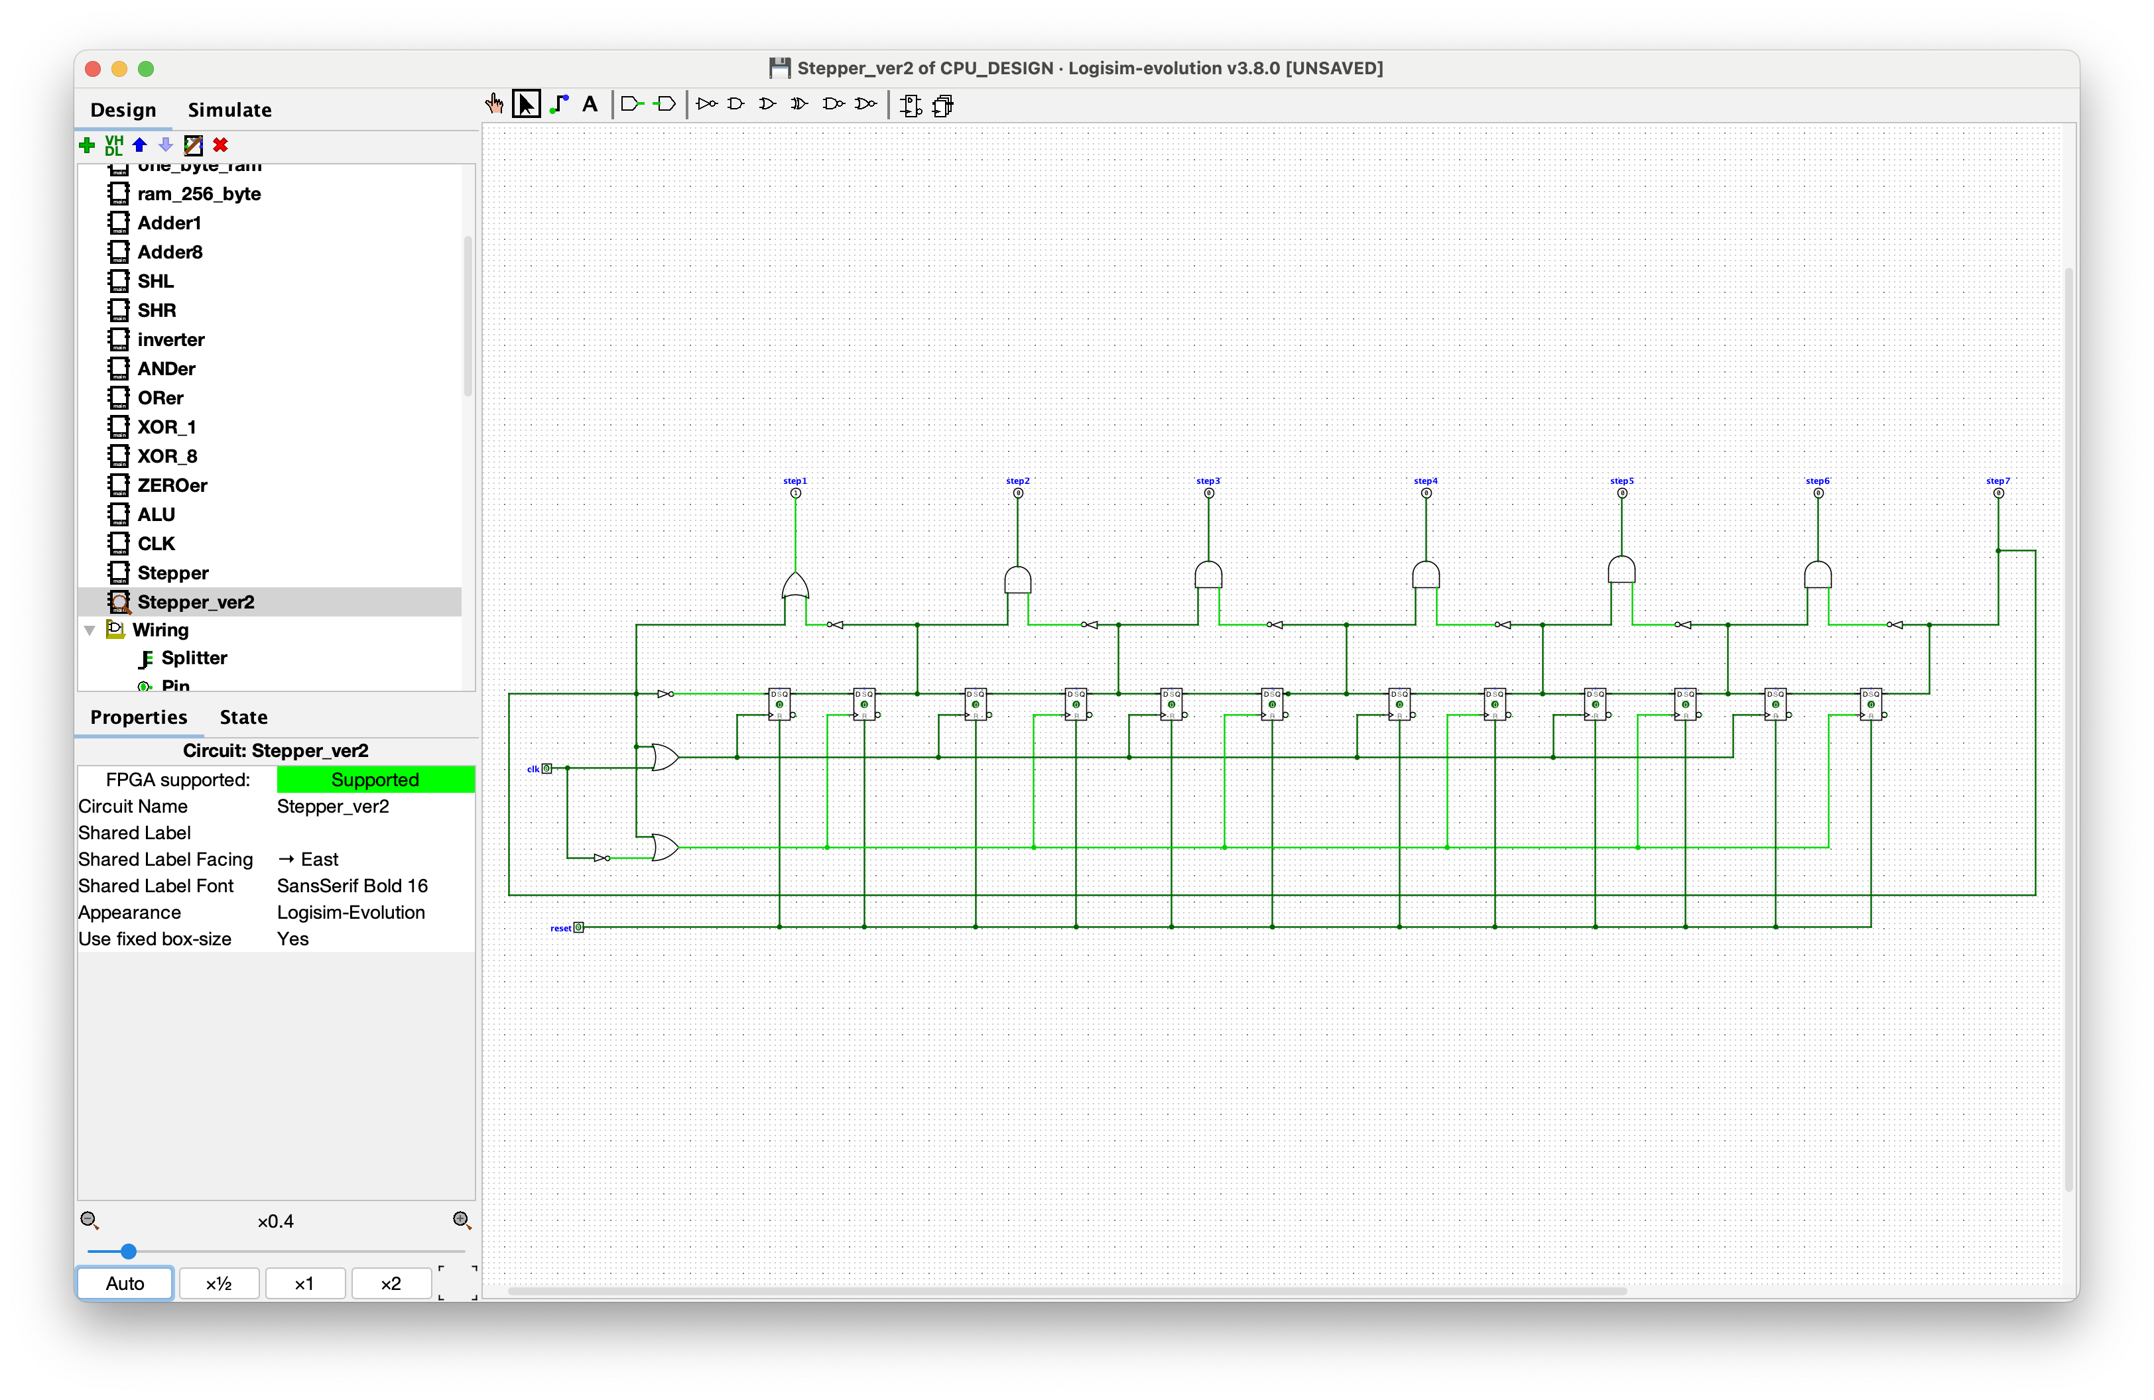The width and height of the screenshot is (2154, 1400).
Task: Select the Poke (hand) tool
Action: [494, 104]
